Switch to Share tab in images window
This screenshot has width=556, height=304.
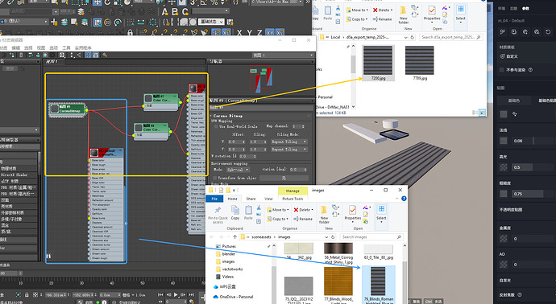click(251, 199)
